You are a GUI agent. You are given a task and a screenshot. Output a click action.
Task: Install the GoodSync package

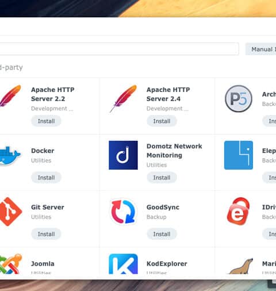pyautogui.click(x=162, y=234)
